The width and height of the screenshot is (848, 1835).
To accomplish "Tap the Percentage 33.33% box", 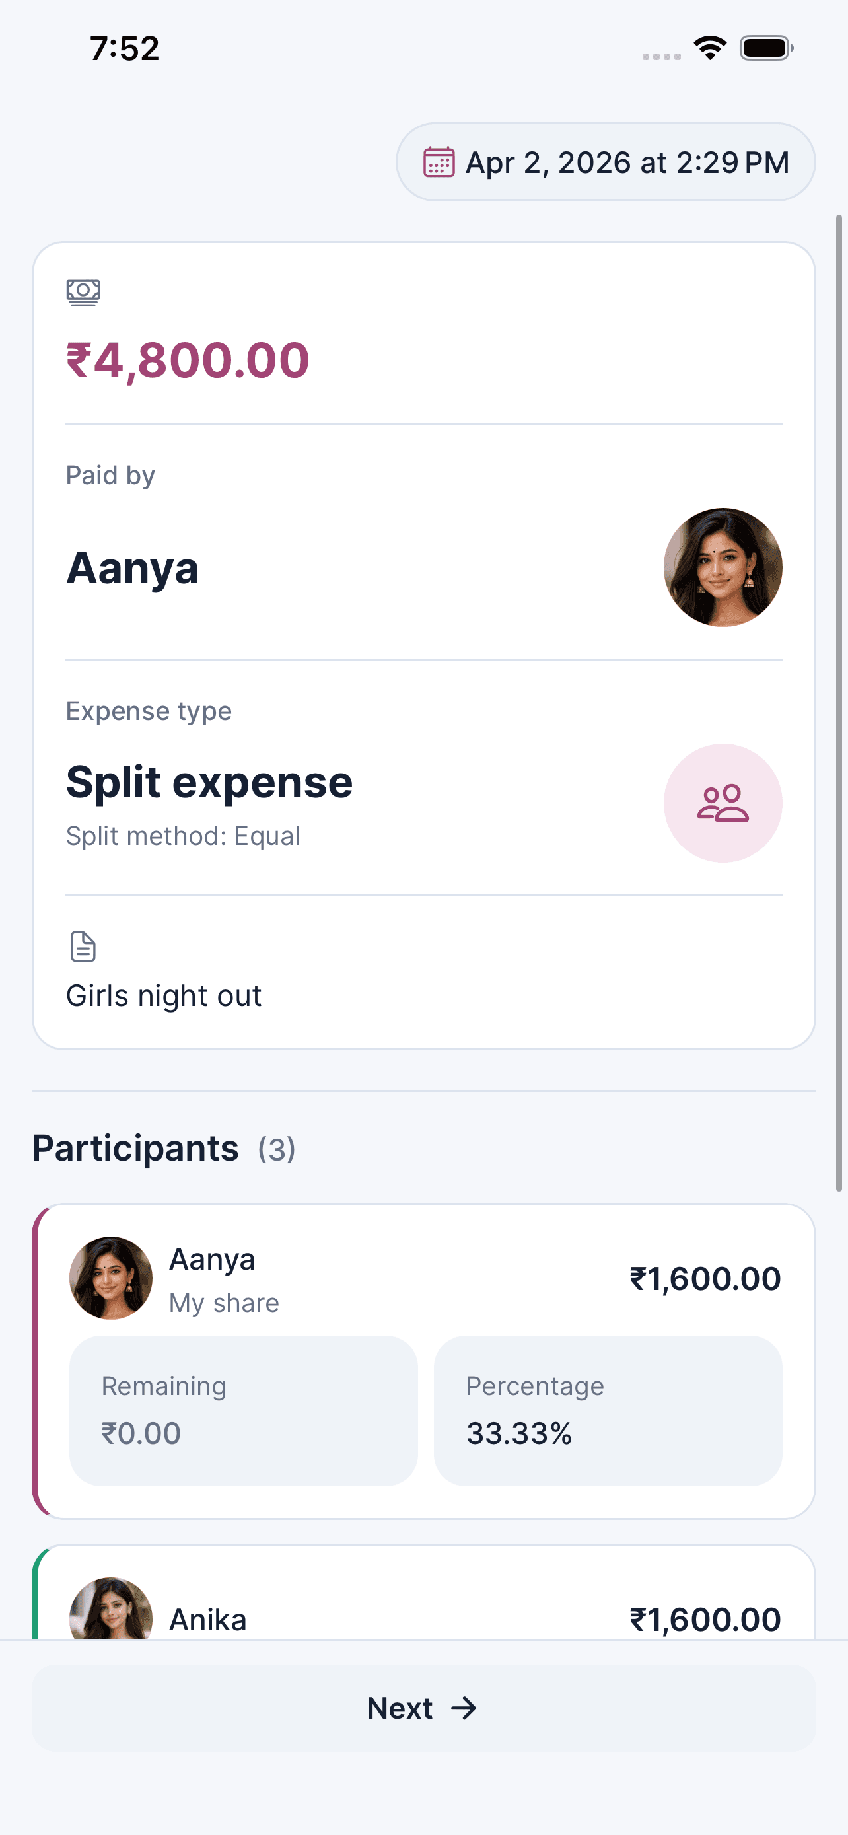I will tap(608, 1410).
